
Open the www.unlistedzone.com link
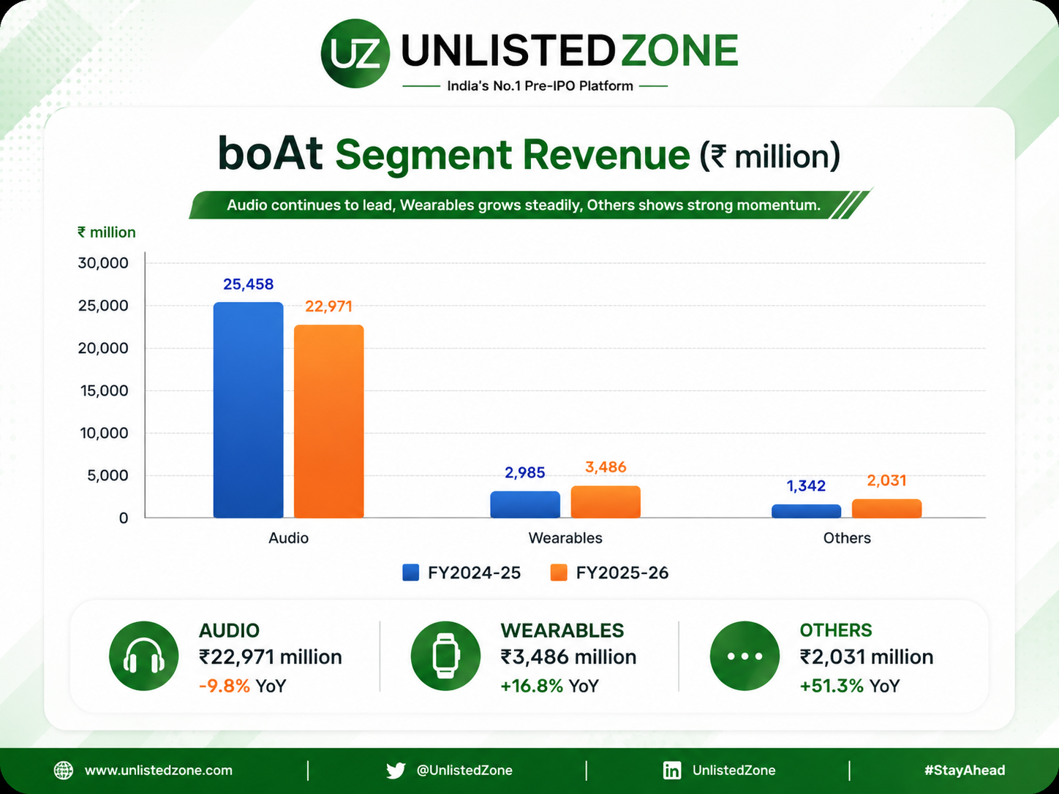159,771
